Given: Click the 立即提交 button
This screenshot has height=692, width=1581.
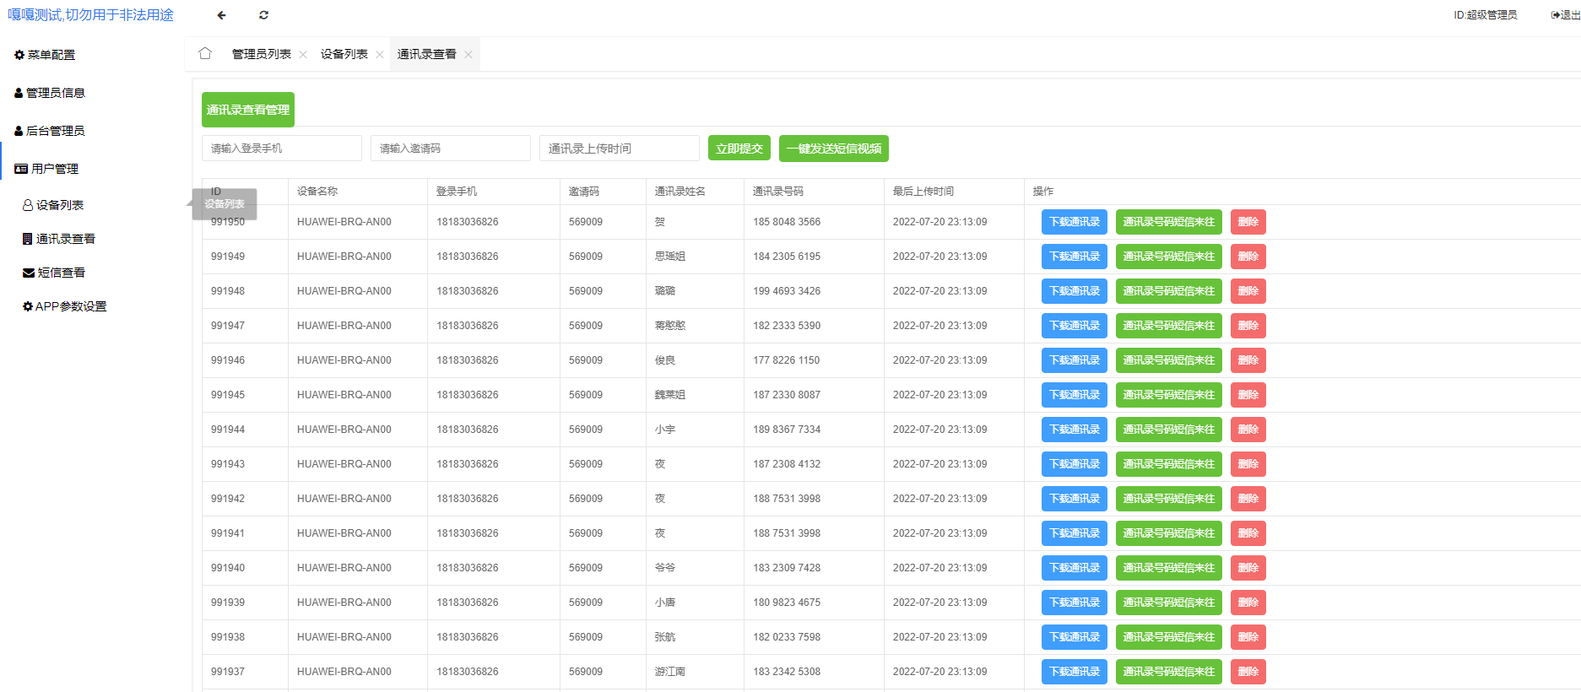Looking at the screenshot, I should click(739, 149).
